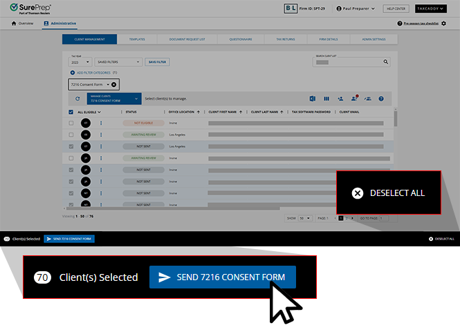
Task: Open the TaxCaddy dropdown button
Action: coord(431,8)
